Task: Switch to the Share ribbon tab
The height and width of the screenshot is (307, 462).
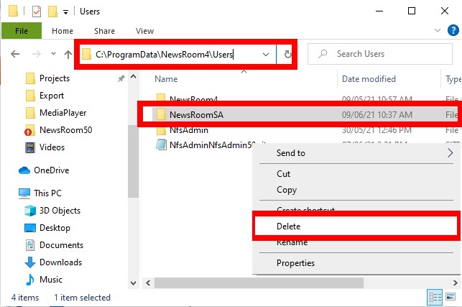Action: click(x=104, y=31)
